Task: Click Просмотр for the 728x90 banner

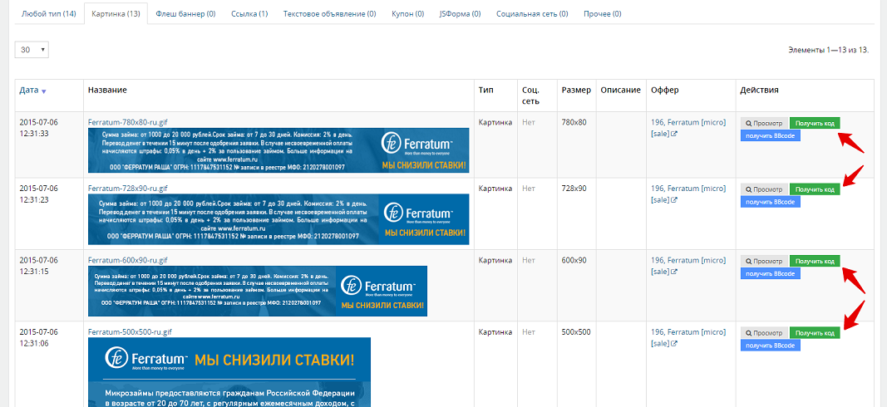Action: (x=764, y=189)
